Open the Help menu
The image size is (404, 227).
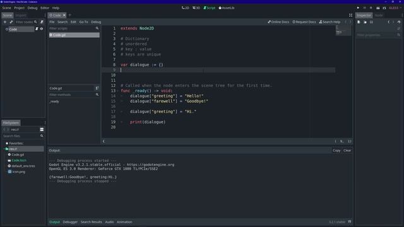(56, 8)
